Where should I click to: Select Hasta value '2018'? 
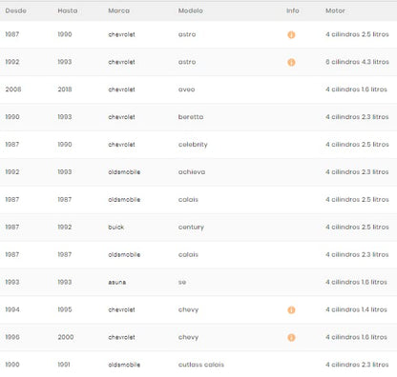pos(65,89)
